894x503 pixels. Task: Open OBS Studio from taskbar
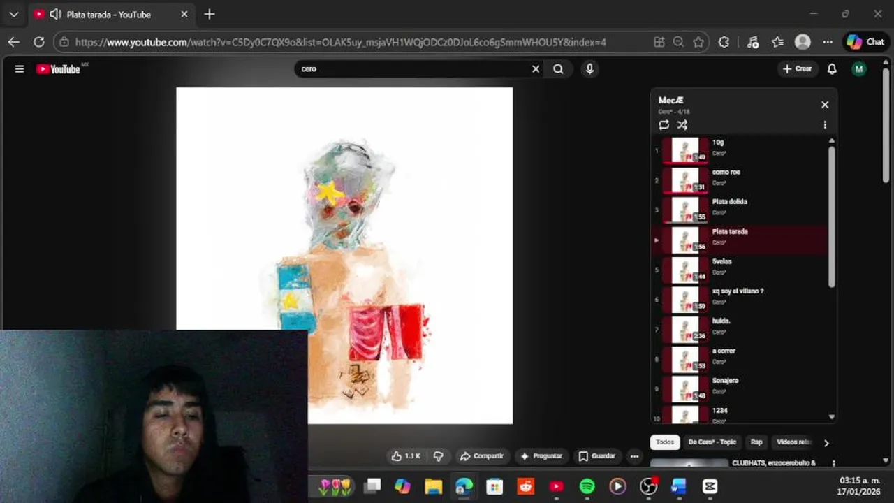(x=649, y=486)
